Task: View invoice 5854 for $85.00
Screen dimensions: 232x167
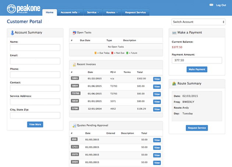Action: point(157,87)
